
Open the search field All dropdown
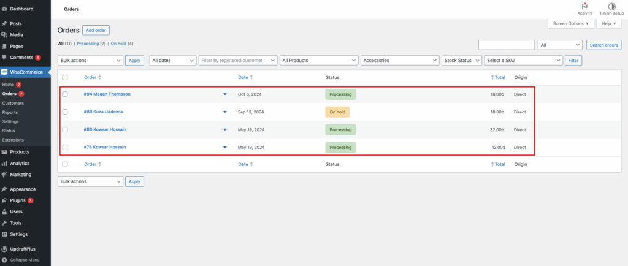(x=560, y=45)
